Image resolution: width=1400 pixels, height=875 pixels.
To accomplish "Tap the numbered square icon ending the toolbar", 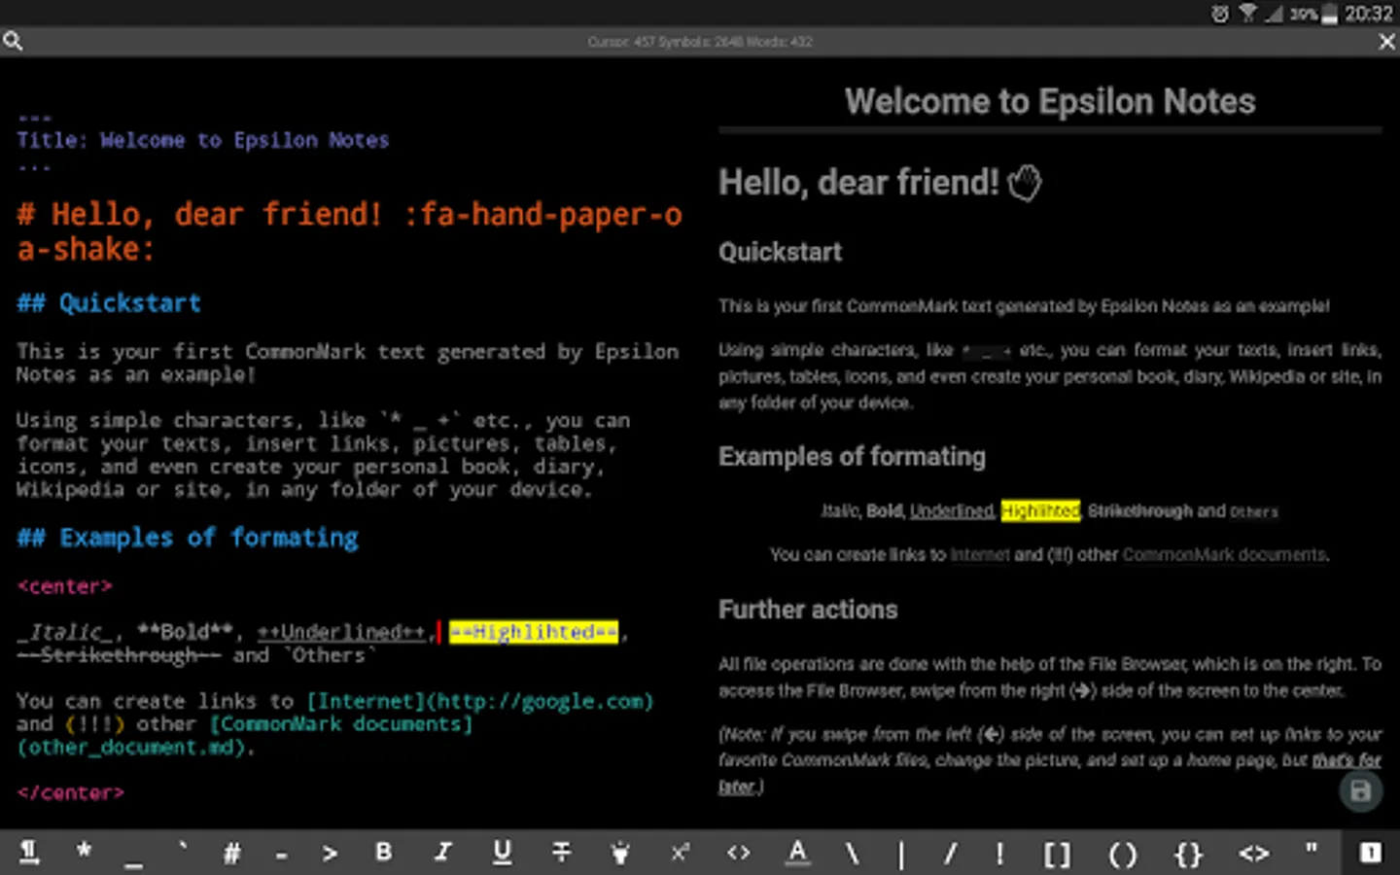I will tap(1371, 853).
